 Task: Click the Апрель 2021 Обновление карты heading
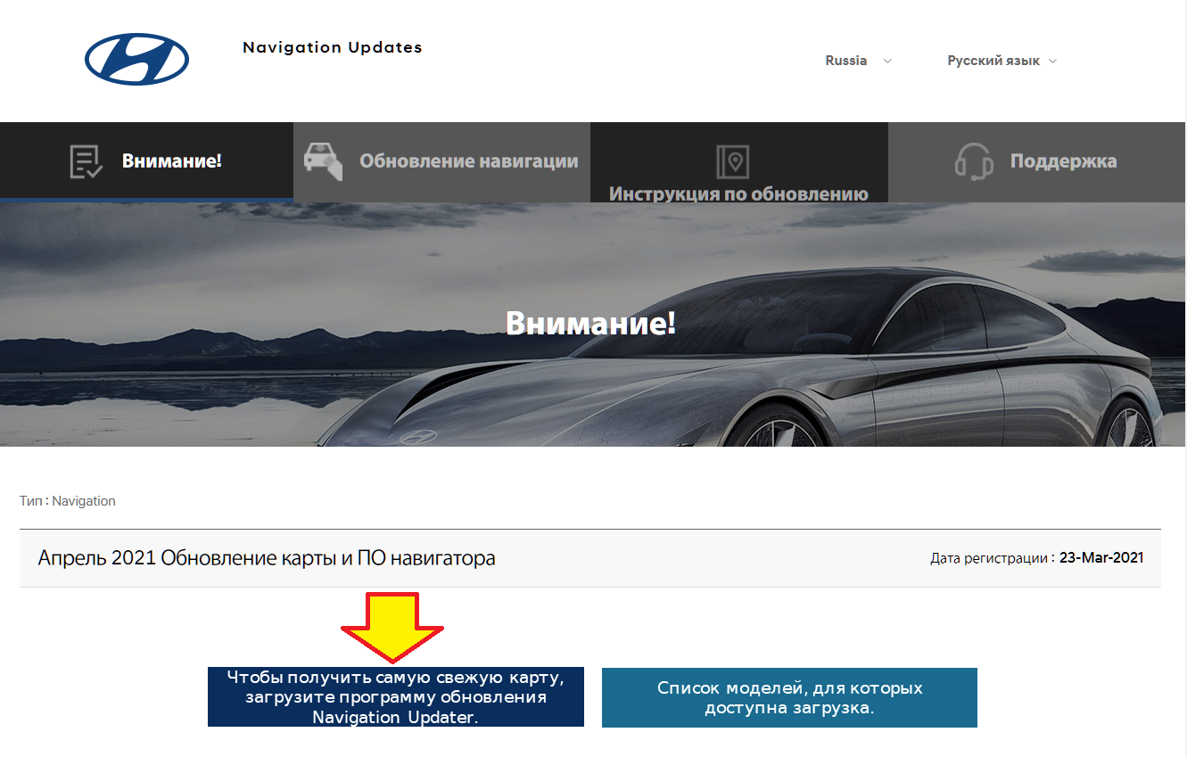[x=267, y=558]
